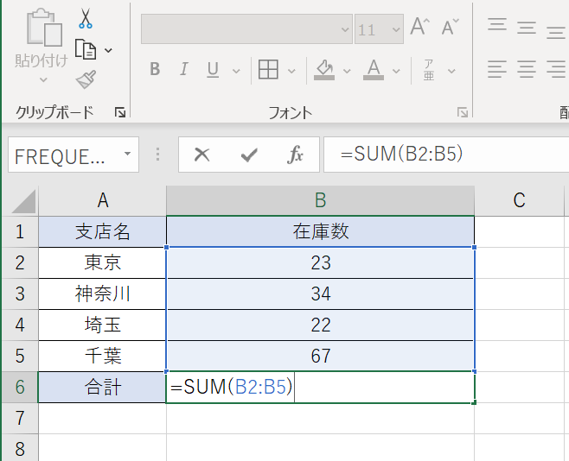The width and height of the screenshot is (569, 461).
Task: Confirm formula with the checkmark icon
Action: pyautogui.click(x=249, y=155)
